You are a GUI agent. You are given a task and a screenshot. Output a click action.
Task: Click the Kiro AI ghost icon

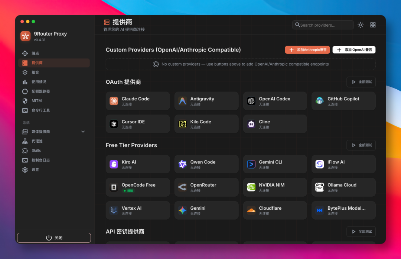click(114, 165)
